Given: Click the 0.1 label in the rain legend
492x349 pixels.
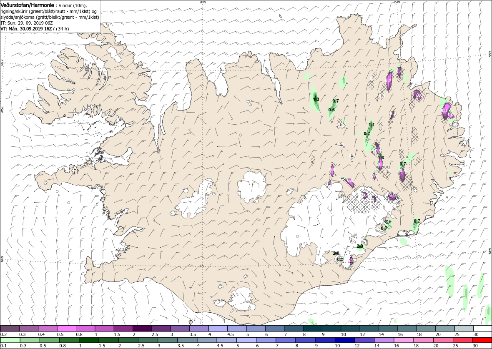Looking at the screenshot, I should point(3,346).
